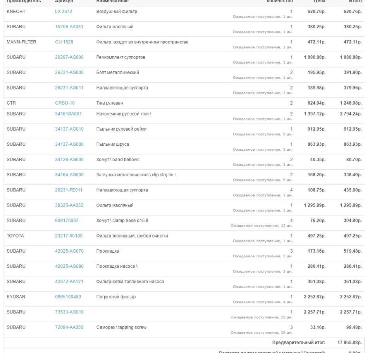Open the 34164-AG000 part link

coord(69,175)
